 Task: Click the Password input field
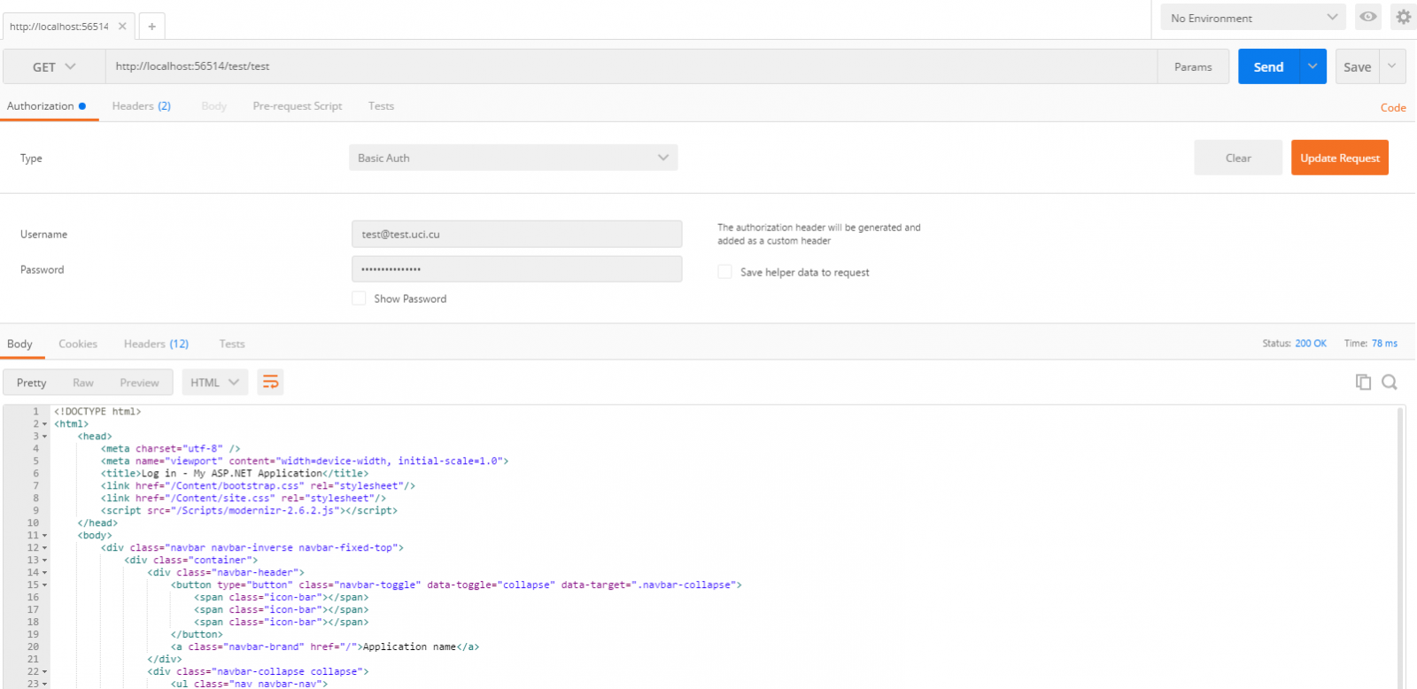(x=517, y=269)
